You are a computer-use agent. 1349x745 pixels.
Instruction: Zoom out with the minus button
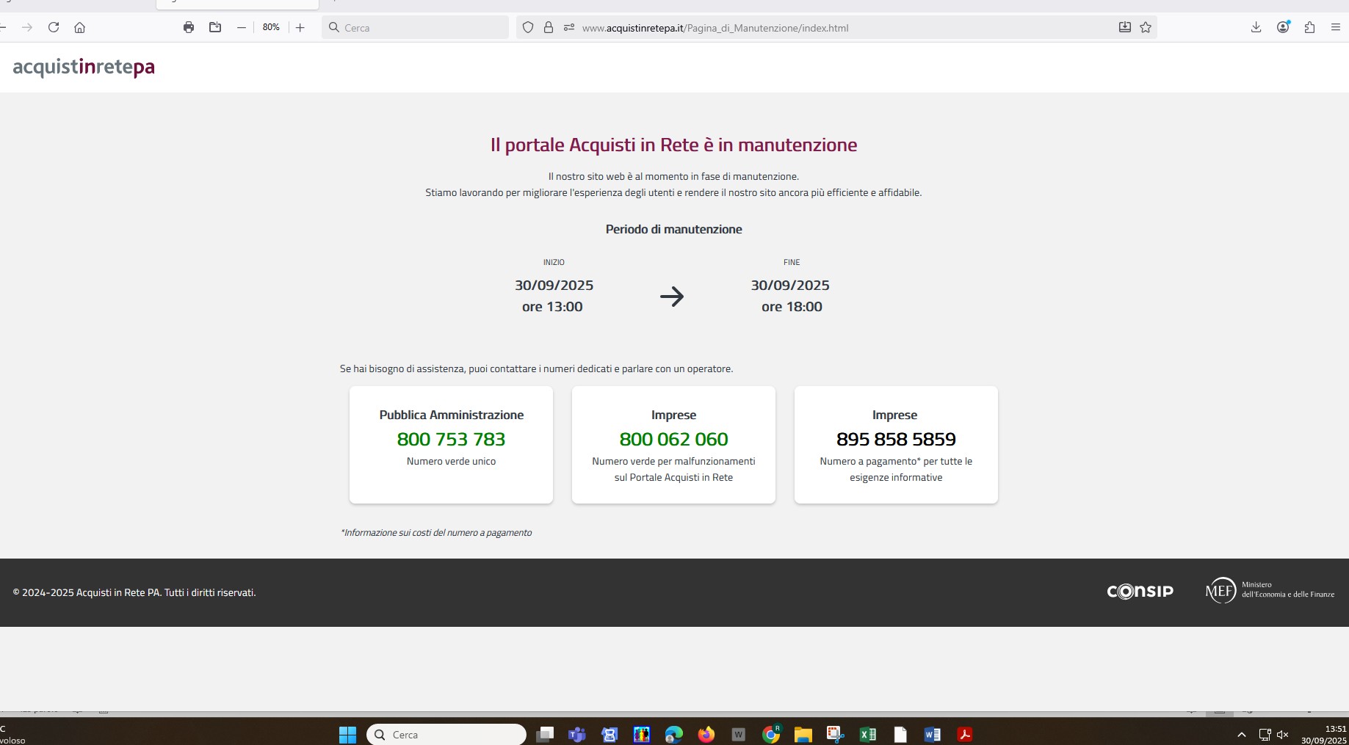point(242,27)
